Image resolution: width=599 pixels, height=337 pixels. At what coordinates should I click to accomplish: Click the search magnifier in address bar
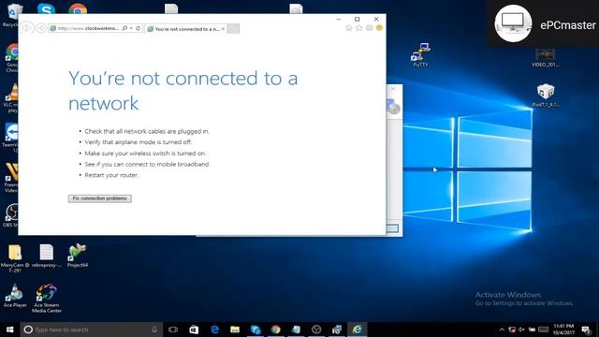coord(124,28)
